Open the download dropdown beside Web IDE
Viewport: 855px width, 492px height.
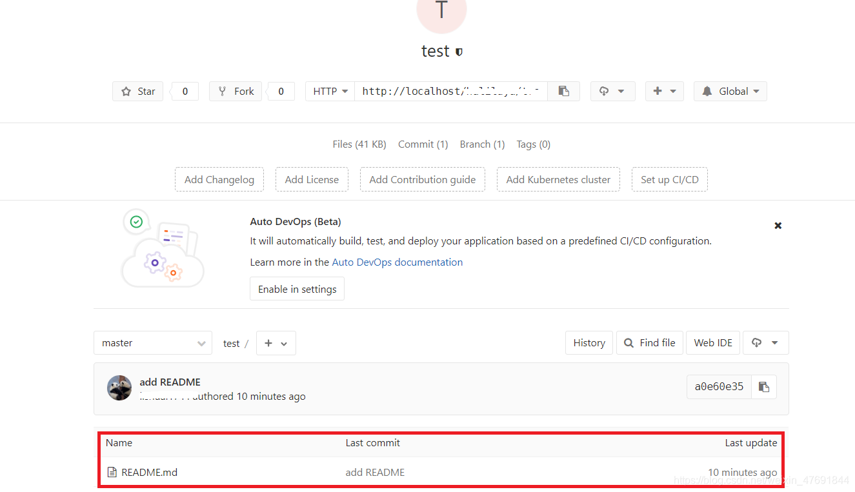765,343
